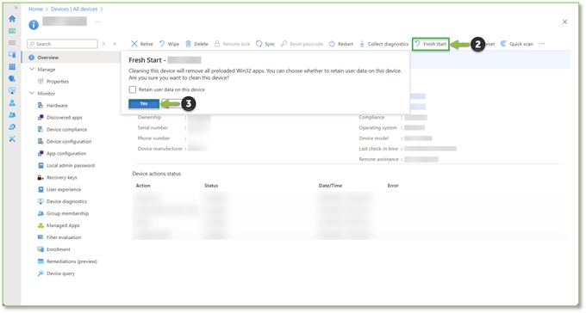This screenshot has height=313, width=586.
Task: Follow the Devices | All devices breadcrumb
Action: pyautogui.click(x=74, y=9)
